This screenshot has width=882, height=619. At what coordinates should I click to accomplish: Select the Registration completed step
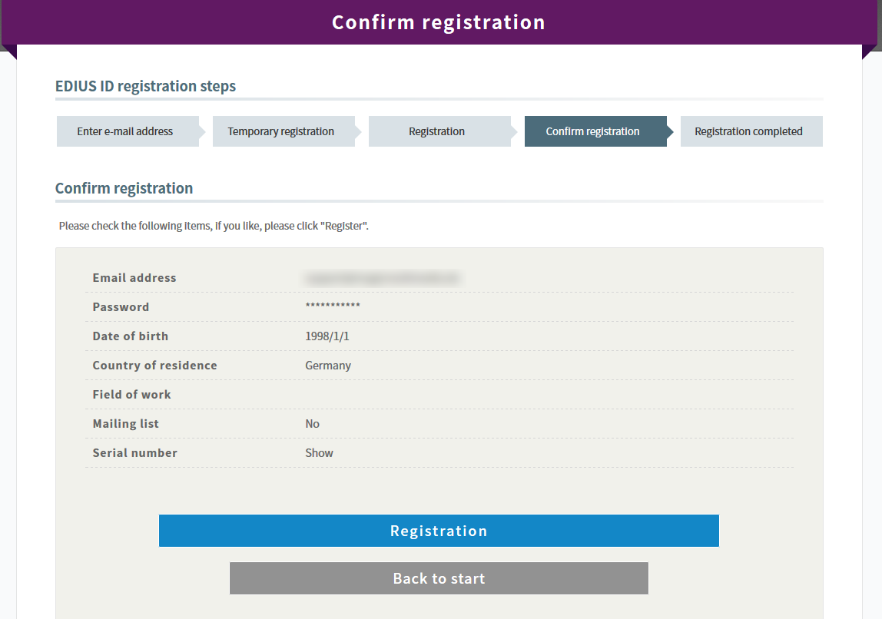(x=748, y=131)
